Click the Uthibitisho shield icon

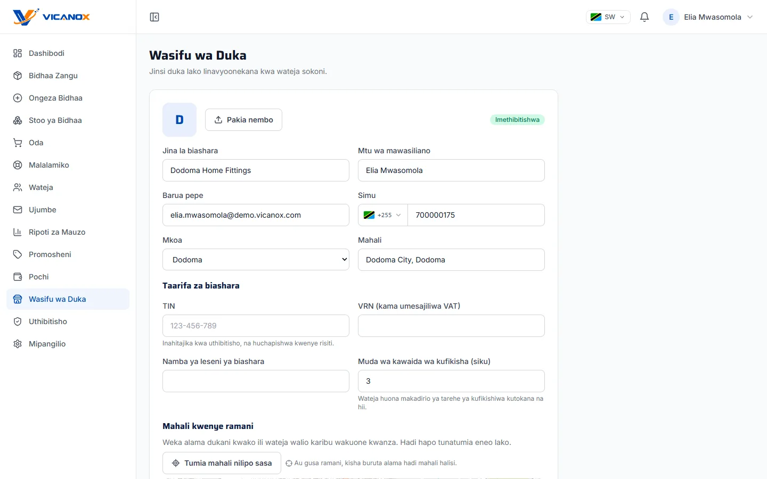18,321
